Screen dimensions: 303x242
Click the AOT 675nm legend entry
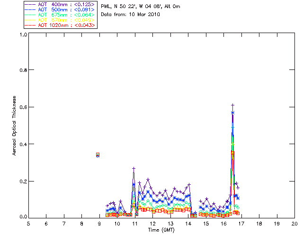[x=60, y=15]
